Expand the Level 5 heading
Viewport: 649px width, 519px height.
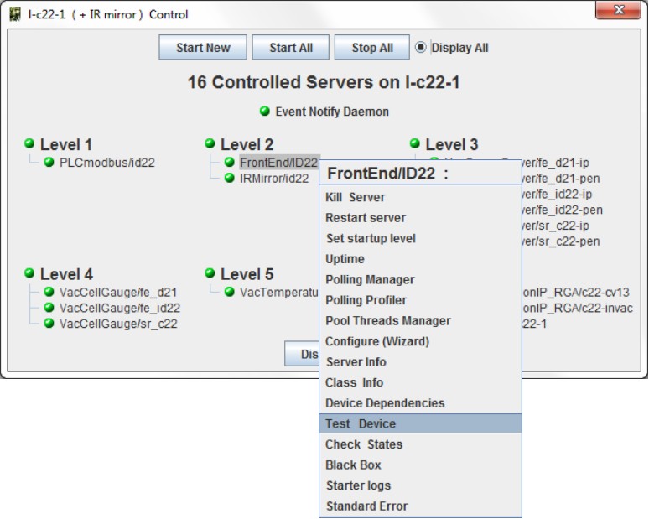click(247, 274)
